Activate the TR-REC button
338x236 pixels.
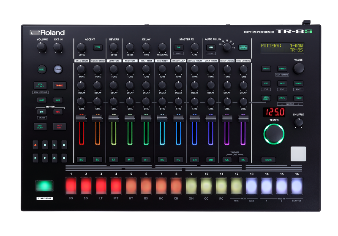point(59,85)
